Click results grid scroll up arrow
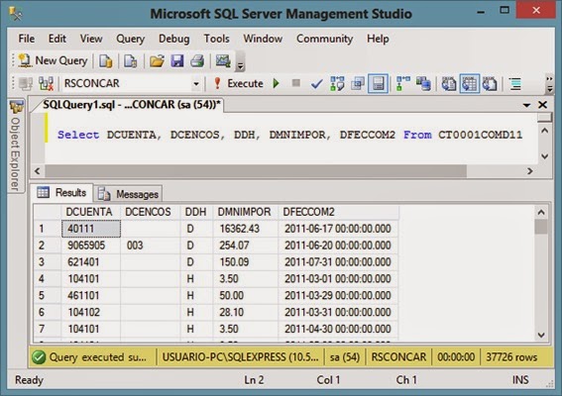 click(541, 212)
